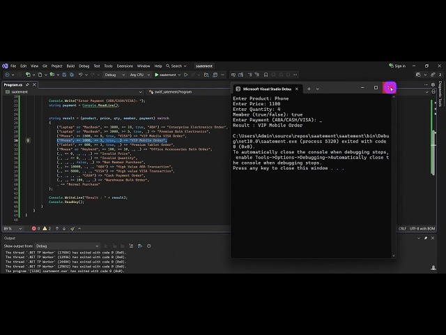Toggle word wrap in Output panel
This screenshot has width=446, height=335.
140,246
